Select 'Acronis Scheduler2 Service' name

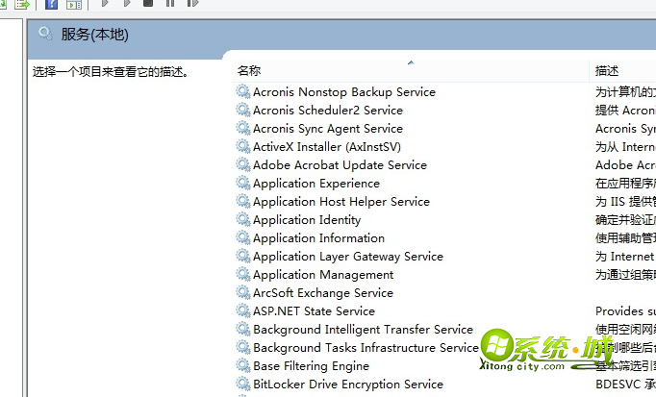(328, 111)
